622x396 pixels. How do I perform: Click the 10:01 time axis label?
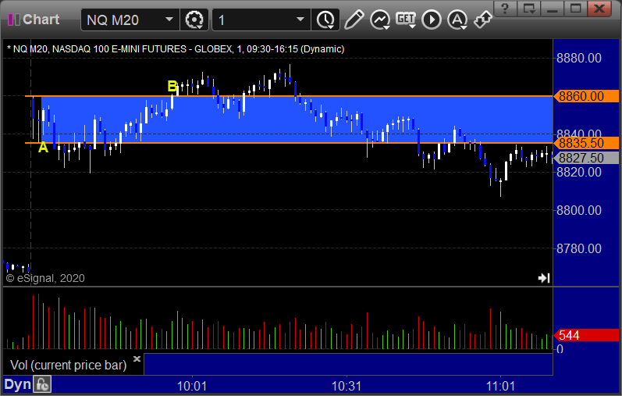tap(192, 386)
